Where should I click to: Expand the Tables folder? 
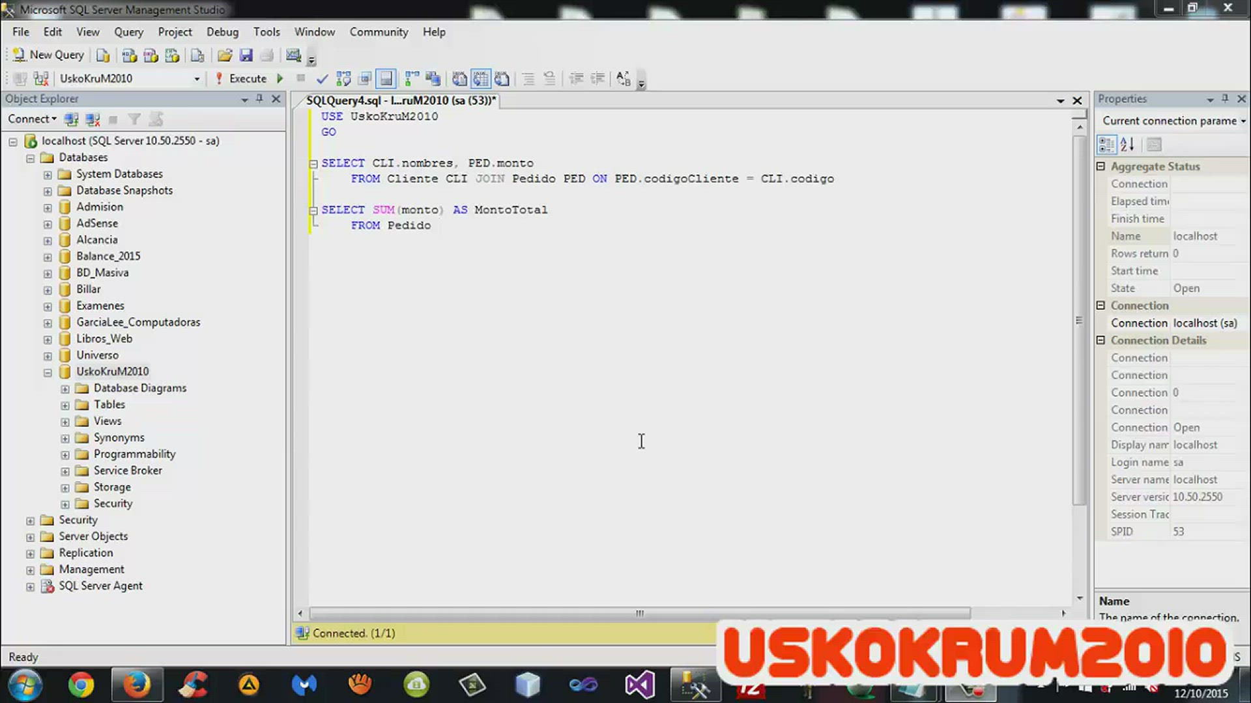click(65, 406)
